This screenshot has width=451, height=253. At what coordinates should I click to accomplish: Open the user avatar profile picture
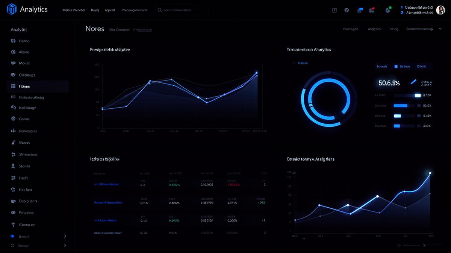click(440, 10)
